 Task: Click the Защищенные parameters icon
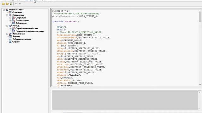click(x=13, y=20)
